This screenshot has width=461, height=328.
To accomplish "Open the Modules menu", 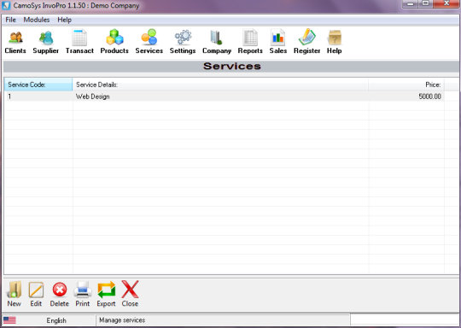I will 37,20.
